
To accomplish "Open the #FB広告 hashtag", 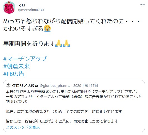I will tap(14, 74).
